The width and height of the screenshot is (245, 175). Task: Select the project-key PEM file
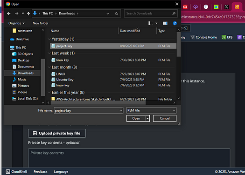pyautogui.click(x=113, y=46)
